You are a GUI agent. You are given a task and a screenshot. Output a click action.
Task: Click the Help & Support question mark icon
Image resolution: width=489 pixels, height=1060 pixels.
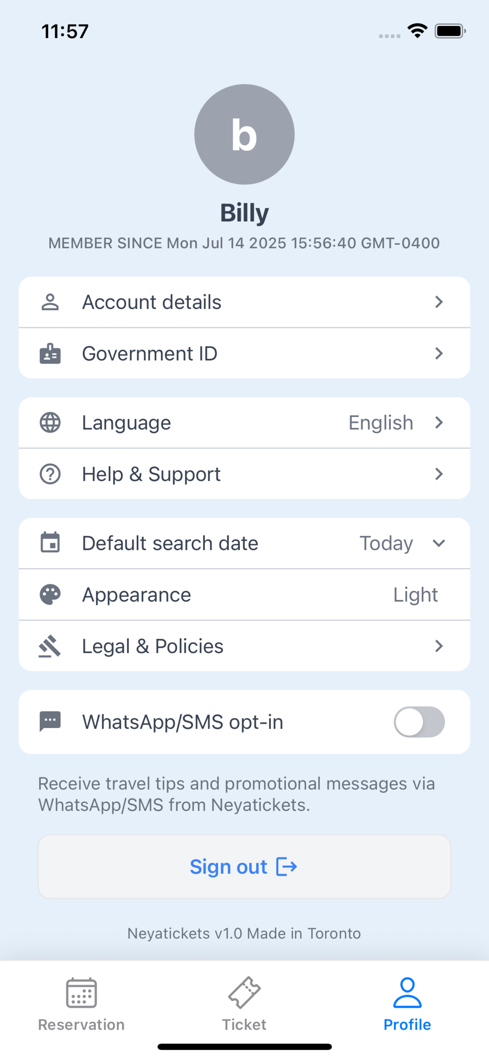pos(50,474)
